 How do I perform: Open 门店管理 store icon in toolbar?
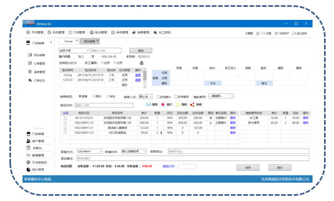[x=70, y=32]
